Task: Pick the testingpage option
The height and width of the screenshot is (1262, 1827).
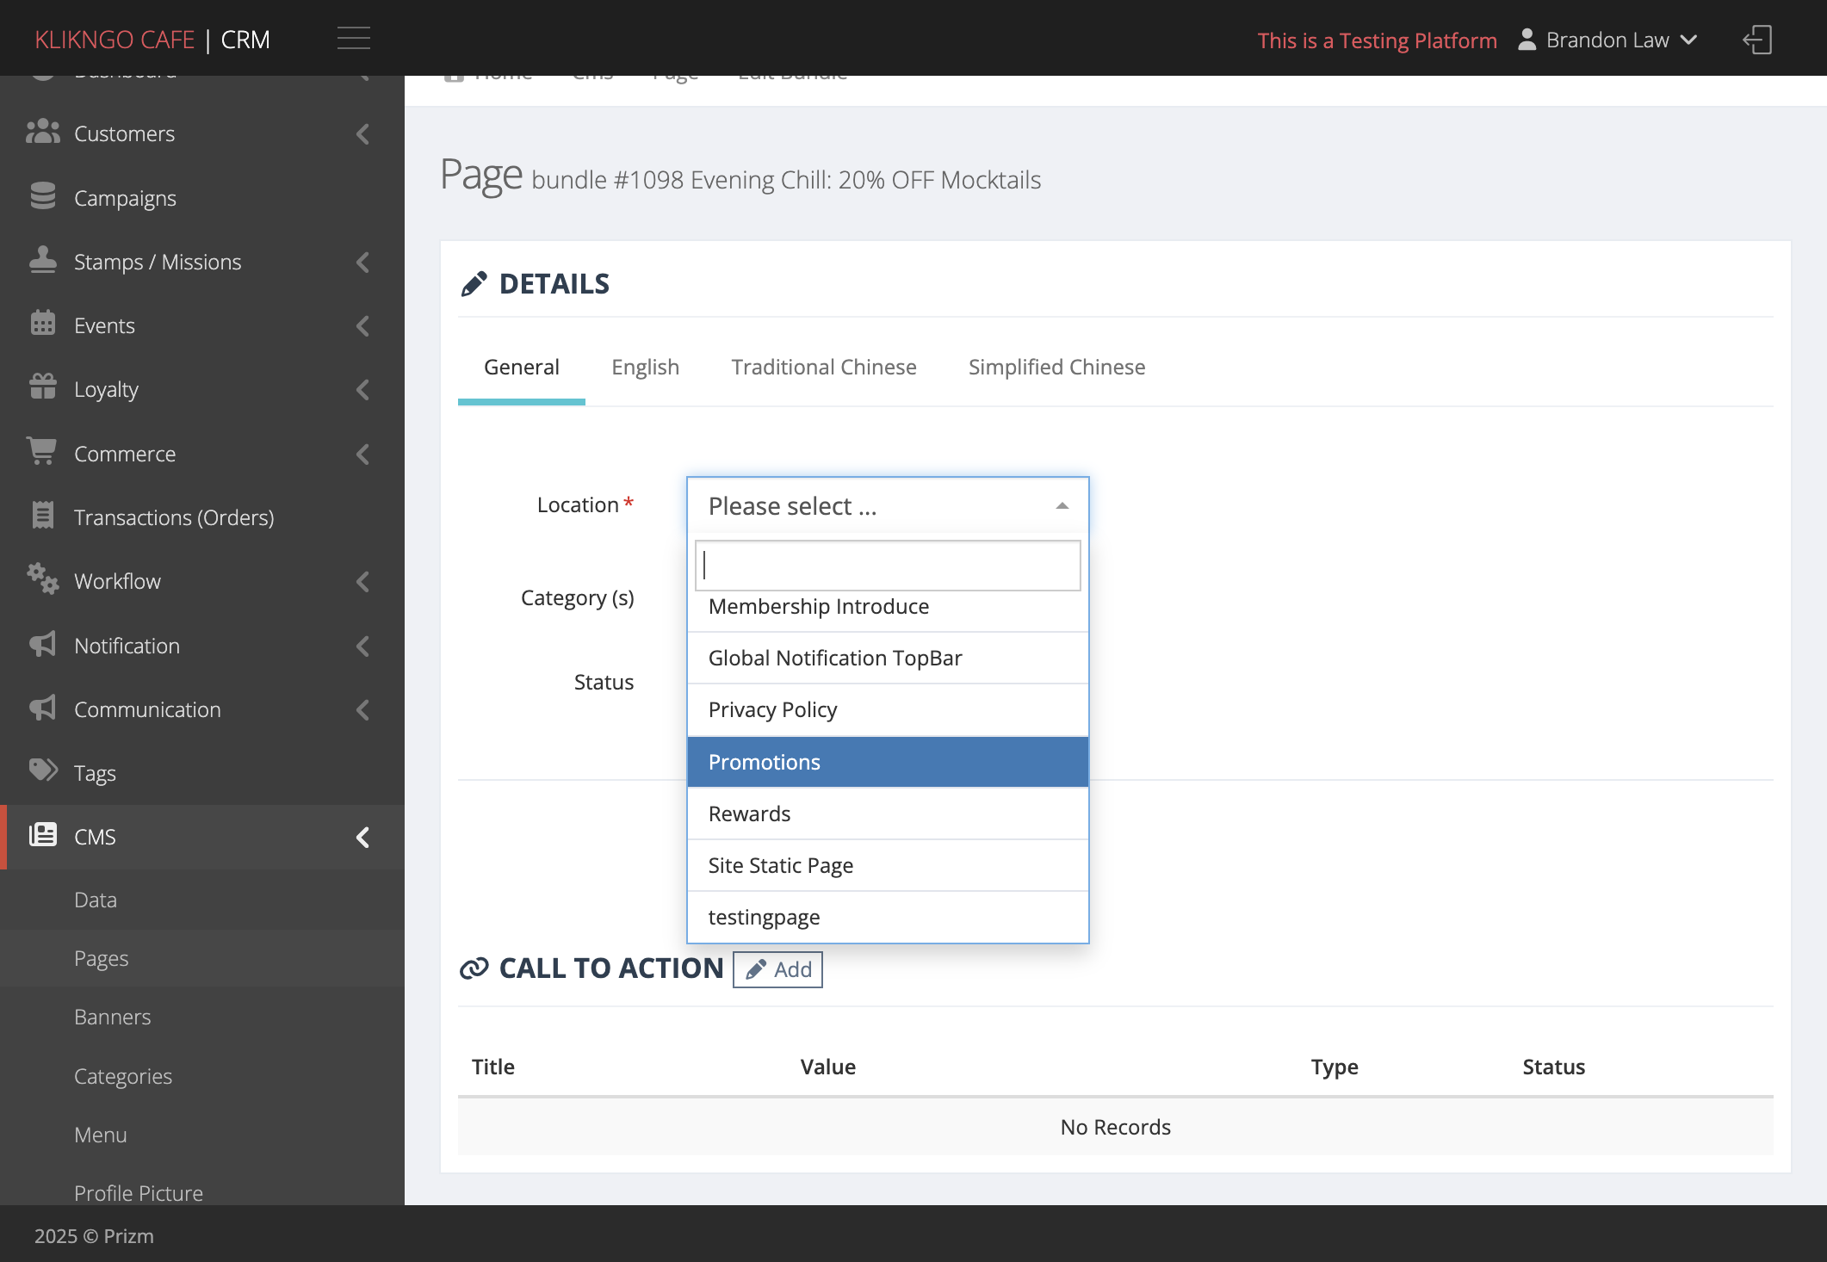Action: pyautogui.click(x=888, y=917)
